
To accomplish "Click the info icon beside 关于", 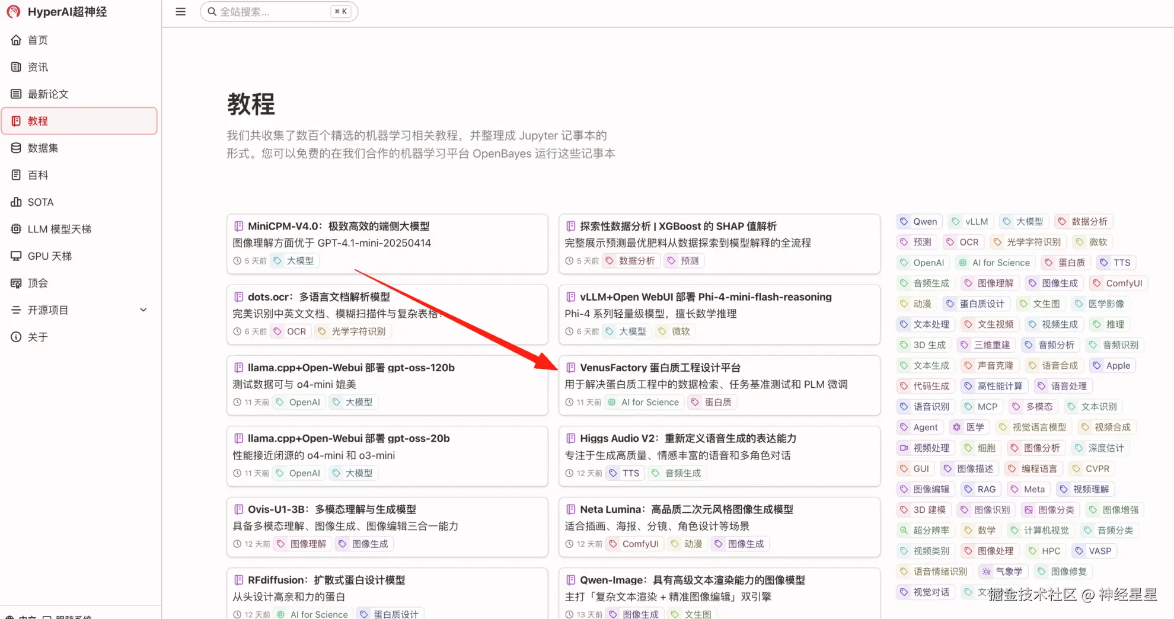I will 16,337.
